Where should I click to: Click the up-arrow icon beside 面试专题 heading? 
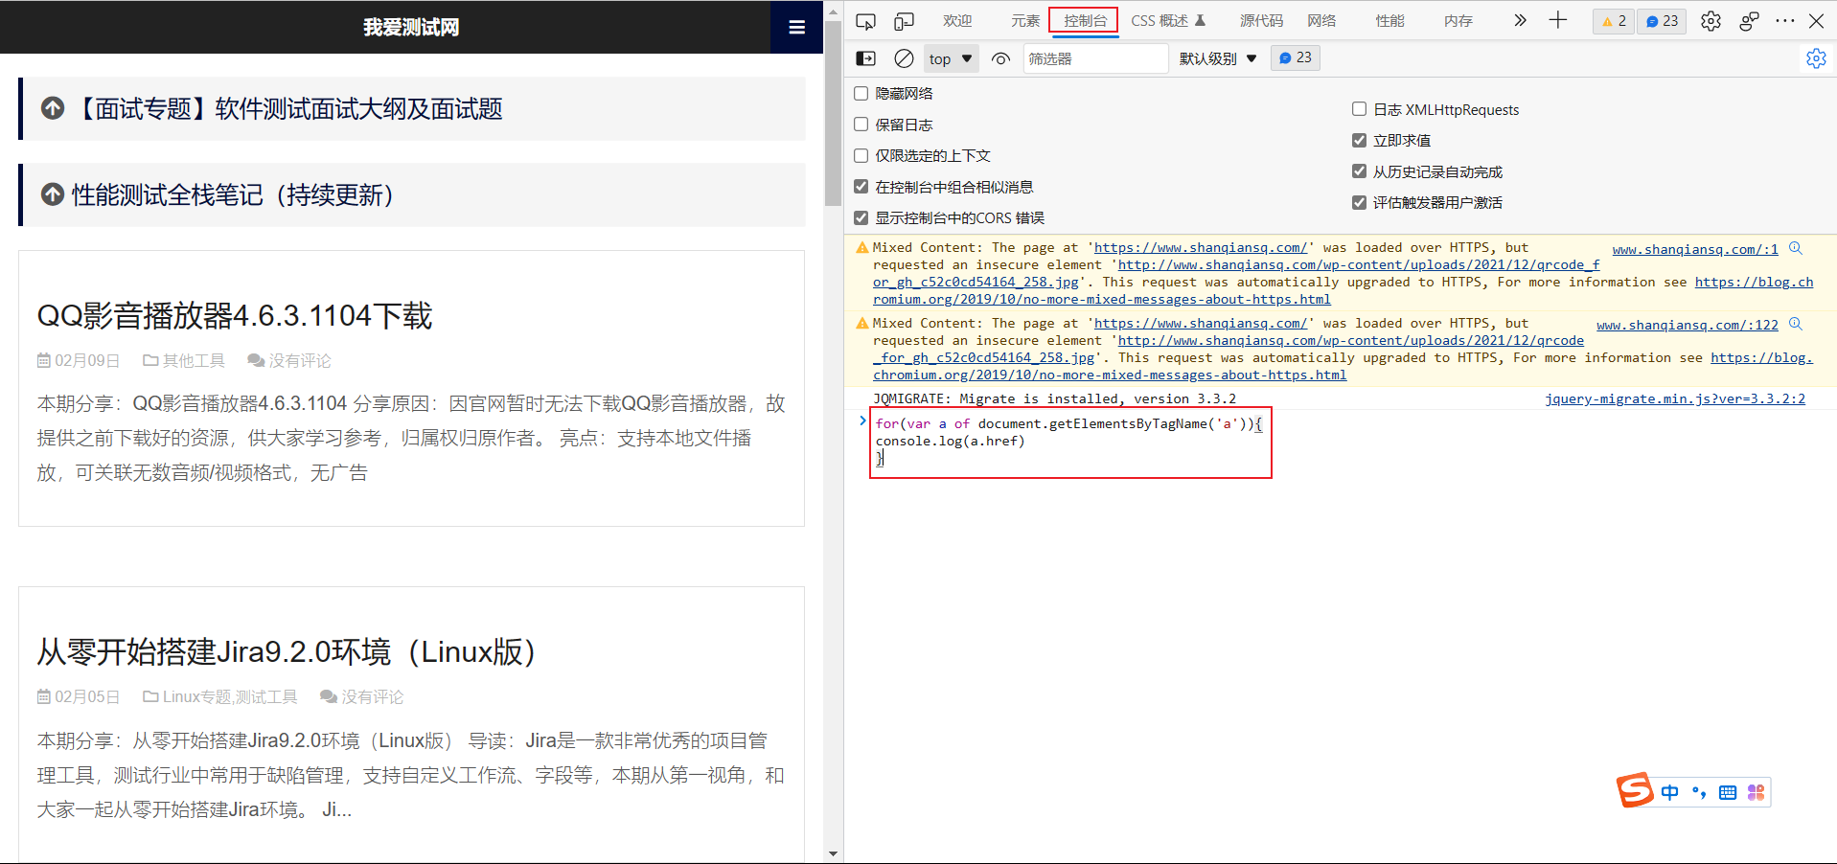click(53, 108)
